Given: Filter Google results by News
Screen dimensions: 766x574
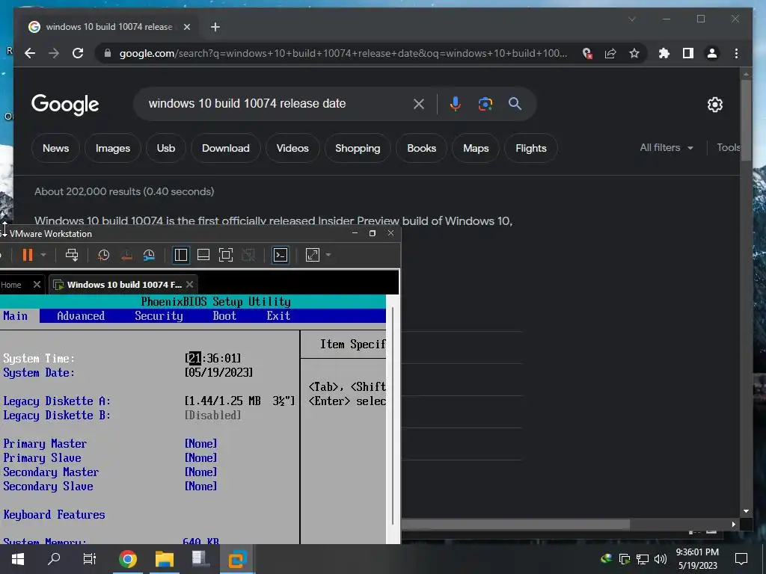Looking at the screenshot, I should point(55,148).
